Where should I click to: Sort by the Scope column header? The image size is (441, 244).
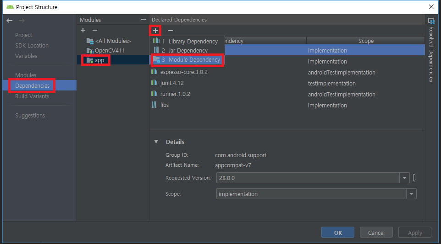point(366,41)
